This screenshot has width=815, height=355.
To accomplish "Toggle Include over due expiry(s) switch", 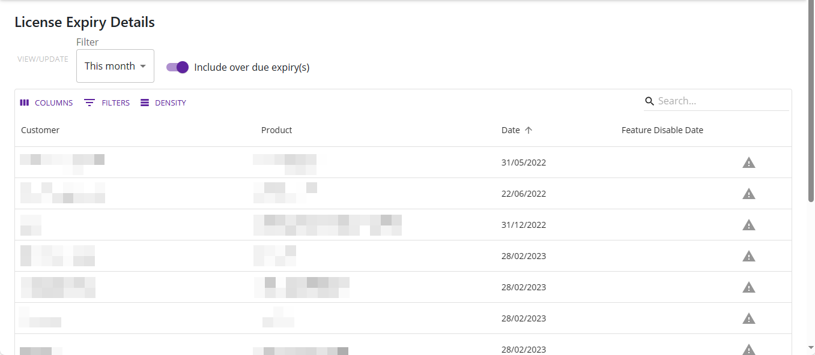I will [178, 67].
